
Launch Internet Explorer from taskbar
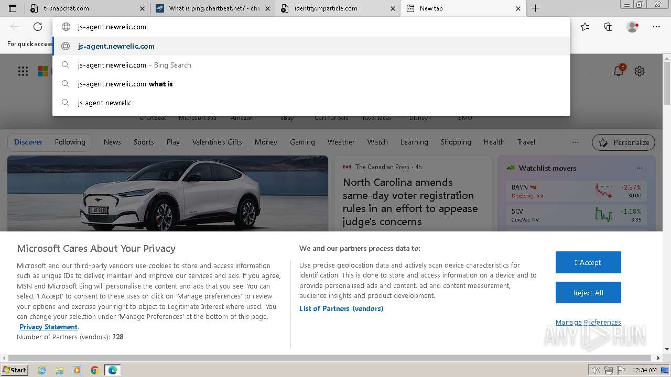[x=42, y=370]
